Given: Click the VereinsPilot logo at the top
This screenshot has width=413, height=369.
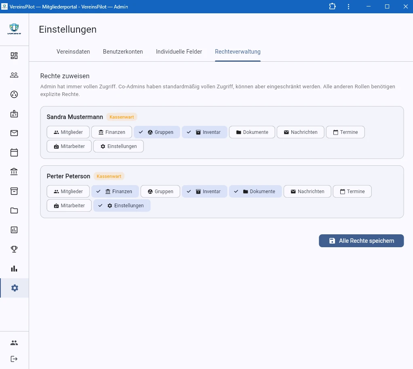Looking at the screenshot, I should pyautogui.click(x=14, y=29).
